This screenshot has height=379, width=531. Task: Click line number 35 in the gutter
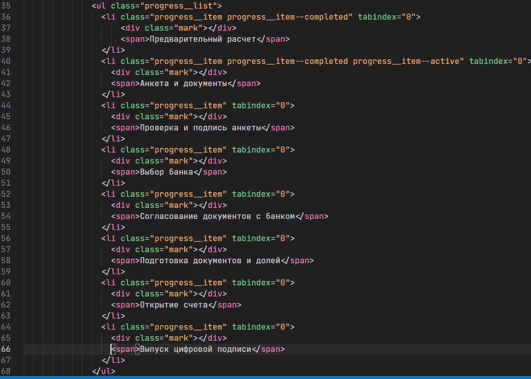click(6, 6)
